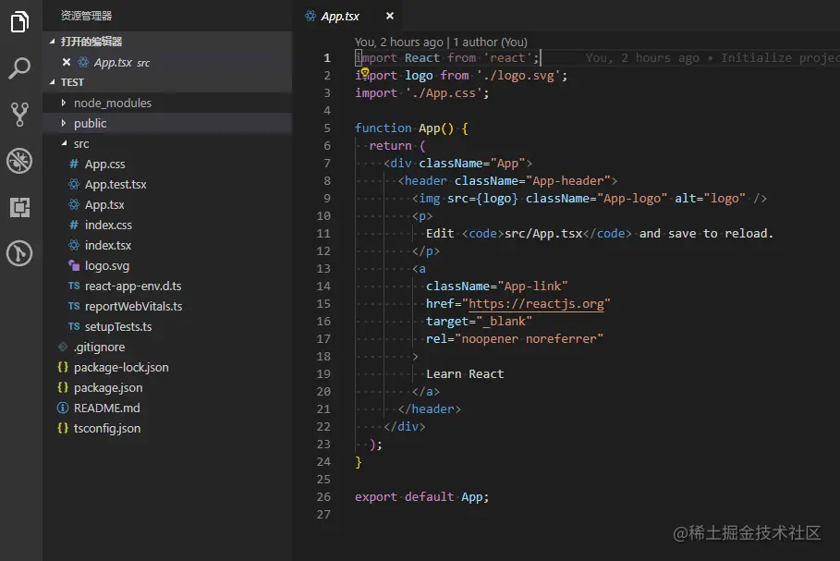Open .gitignore file

(x=167, y=348)
